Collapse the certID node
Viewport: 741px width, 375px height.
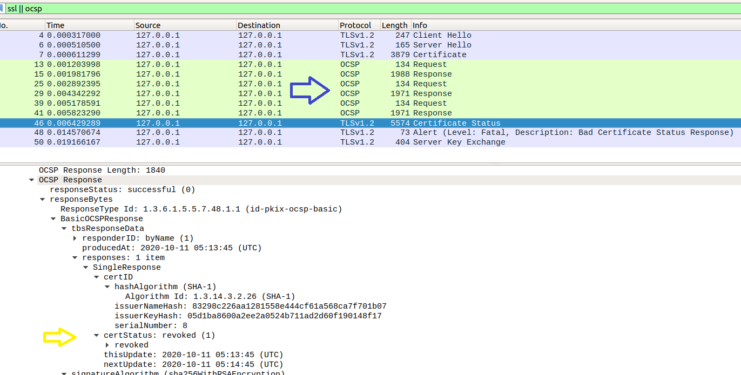click(x=96, y=277)
